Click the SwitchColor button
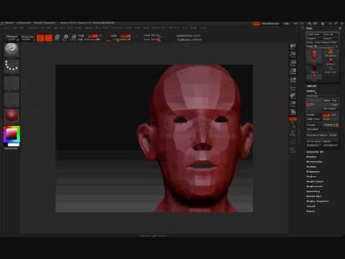 [11, 148]
